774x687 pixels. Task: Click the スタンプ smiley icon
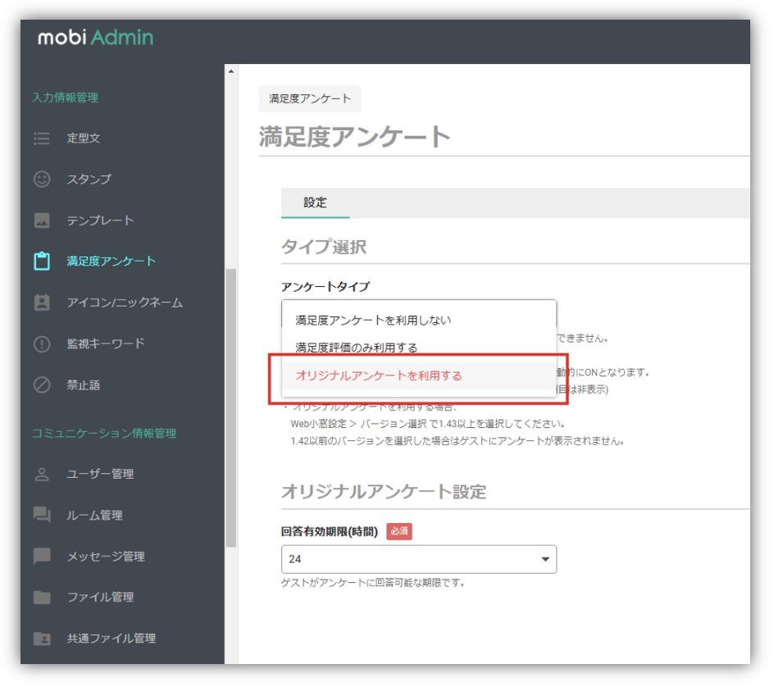coord(42,180)
